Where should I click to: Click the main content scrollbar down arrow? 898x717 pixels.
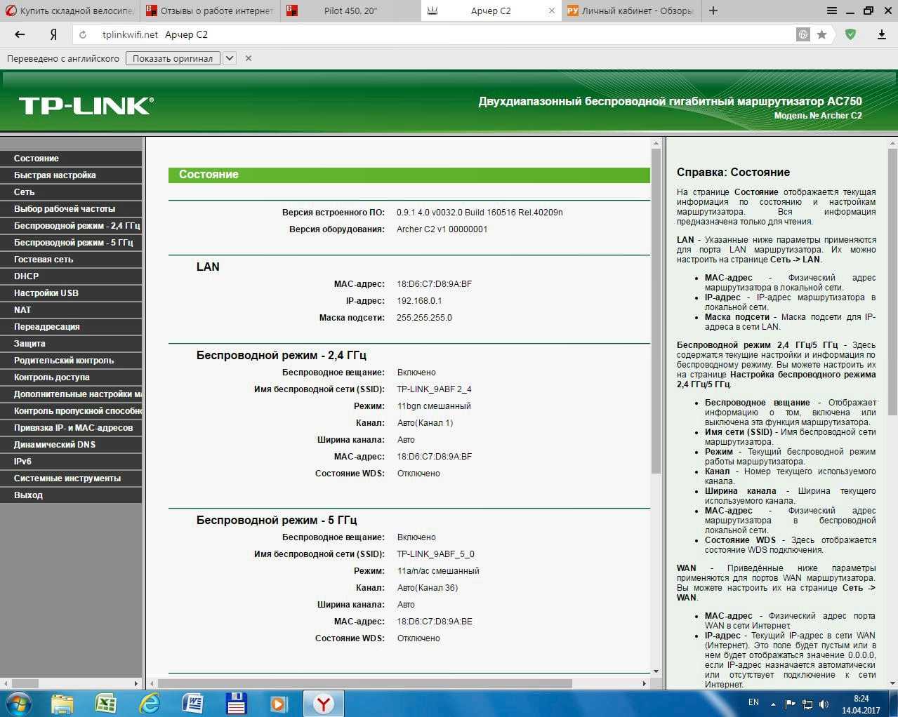[656, 671]
